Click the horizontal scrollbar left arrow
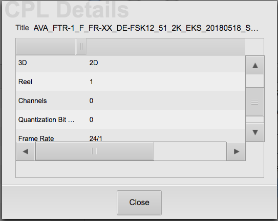This screenshot has height=221, width=278. [26, 151]
